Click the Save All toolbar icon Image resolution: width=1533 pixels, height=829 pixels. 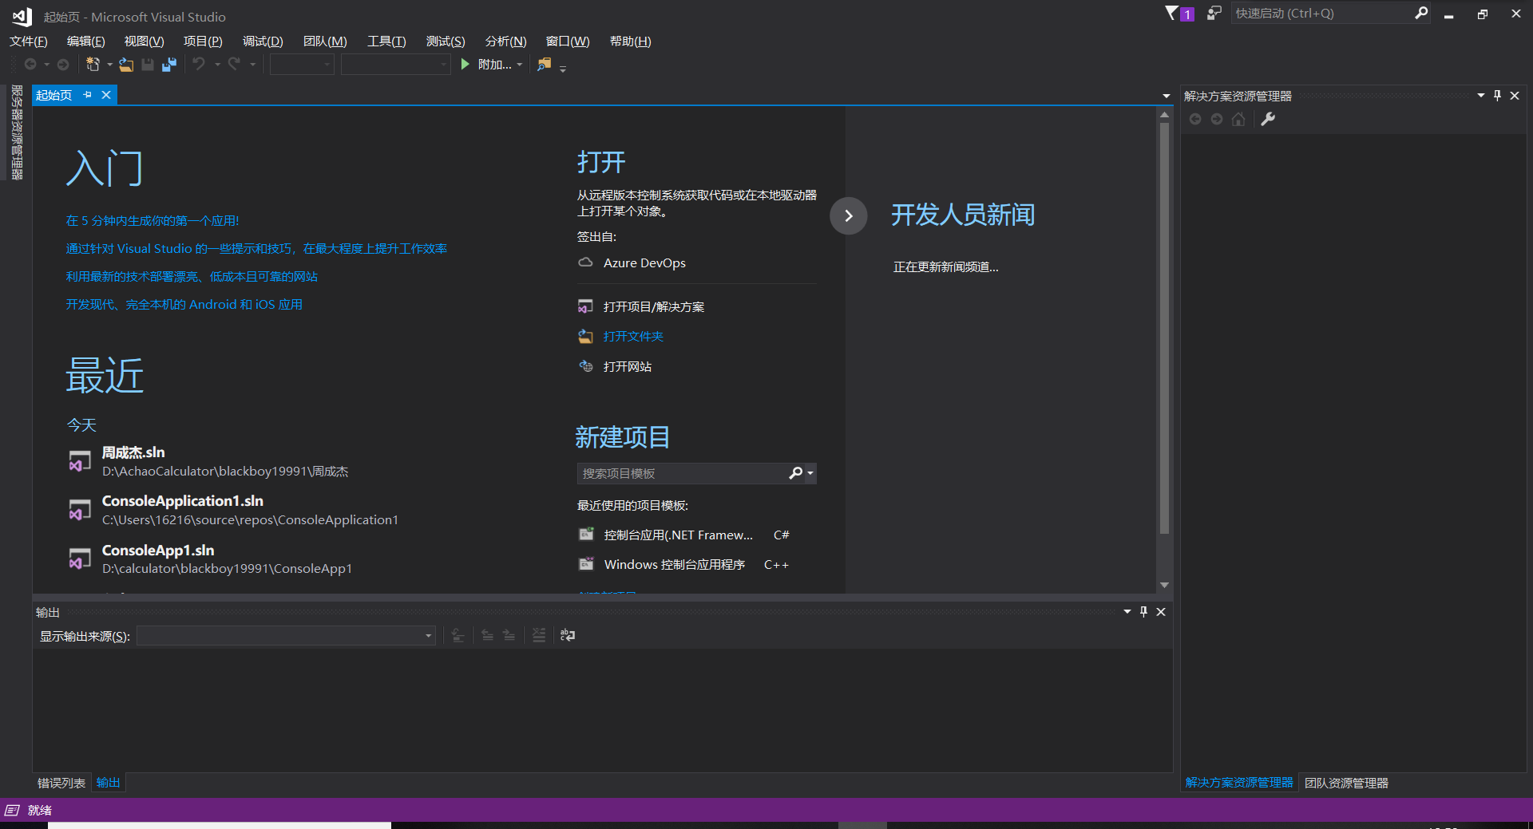169,65
